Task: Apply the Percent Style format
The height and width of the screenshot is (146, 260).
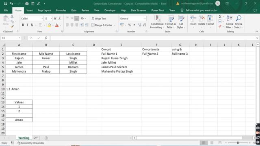Action: pos(130,25)
